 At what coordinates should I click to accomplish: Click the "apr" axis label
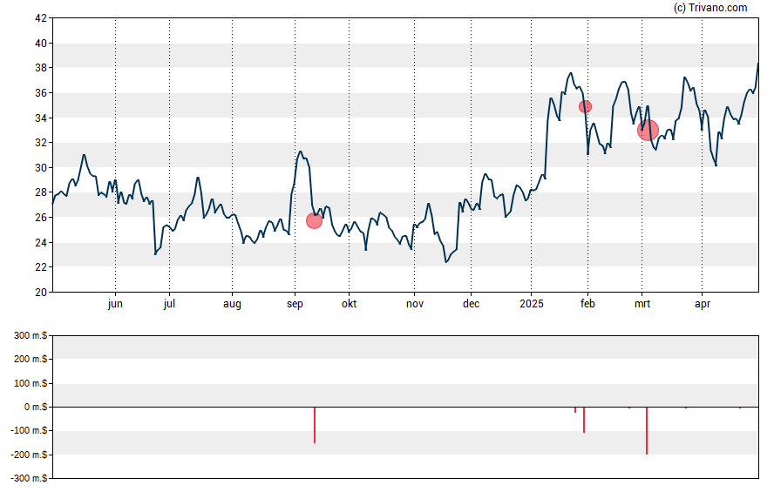coord(703,304)
